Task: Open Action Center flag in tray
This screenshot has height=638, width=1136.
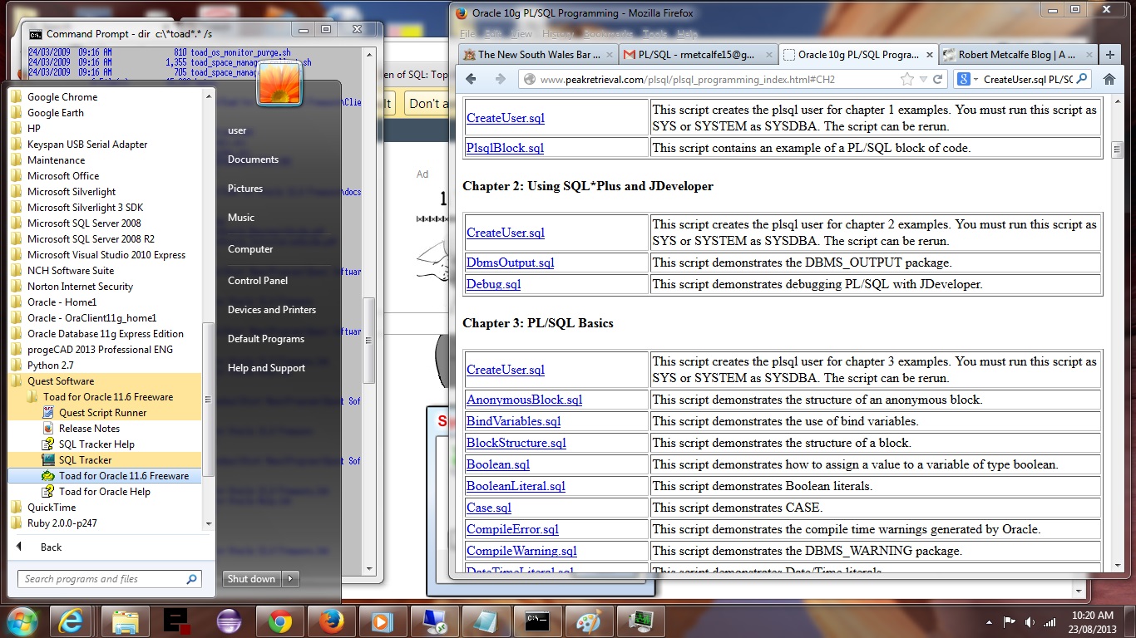Action: tap(1009, 621)
